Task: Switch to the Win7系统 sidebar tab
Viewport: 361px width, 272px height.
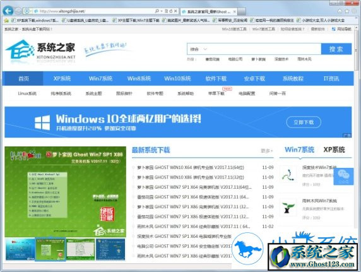Action: pyautogui.click(x=299, y=150)
